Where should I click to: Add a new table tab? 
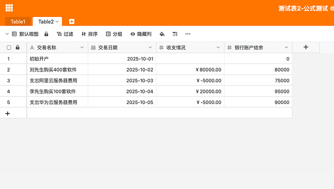(72, 21)
